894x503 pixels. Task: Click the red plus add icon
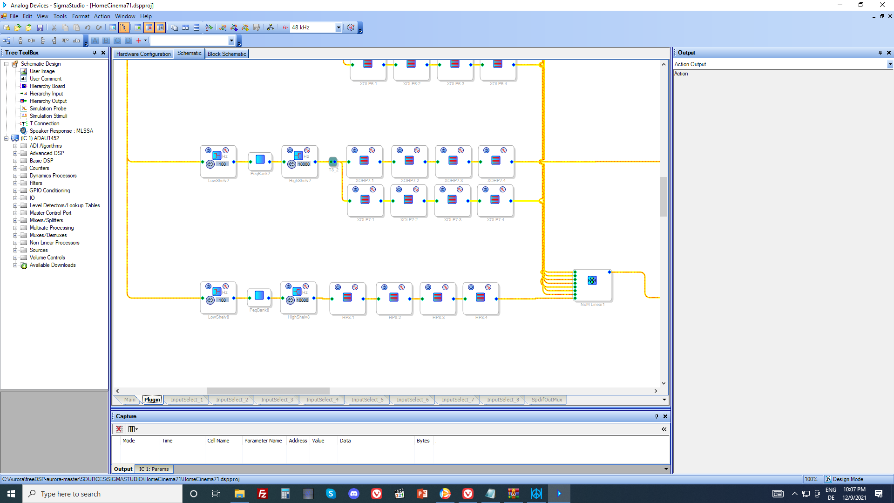tap(139, 41)
